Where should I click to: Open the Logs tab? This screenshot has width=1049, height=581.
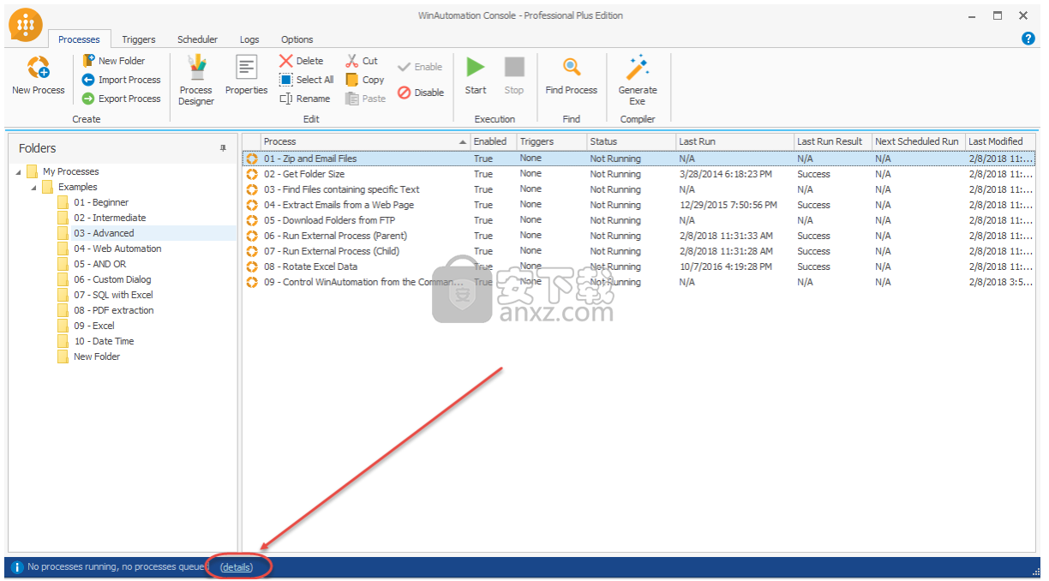point(249,39)
